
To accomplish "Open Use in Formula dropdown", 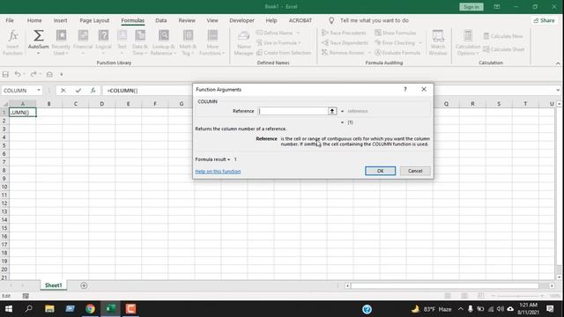I will point(300,43).
